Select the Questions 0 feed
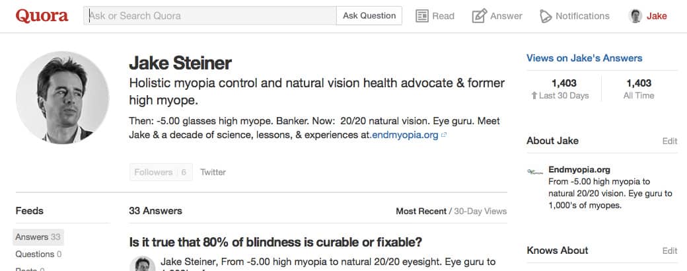 pyautogui.click(x=38, y=254)
